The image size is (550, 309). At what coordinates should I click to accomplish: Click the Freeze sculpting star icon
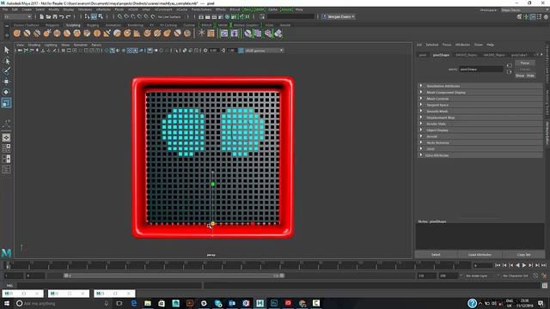click(x=201, y=33)
